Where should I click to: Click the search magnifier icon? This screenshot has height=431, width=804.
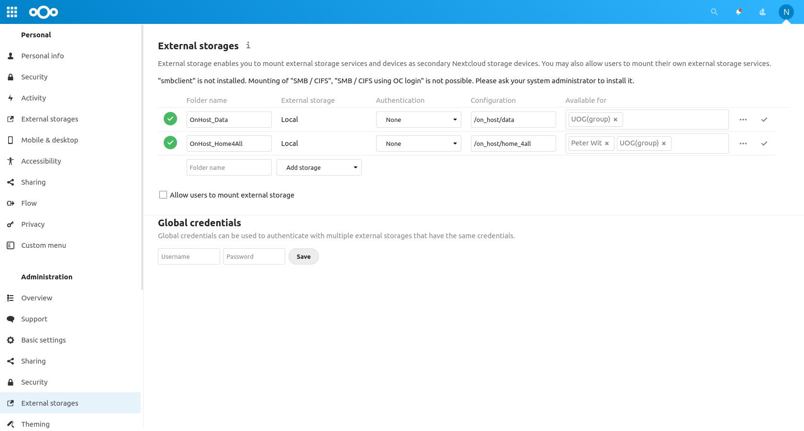click(714, 12)
